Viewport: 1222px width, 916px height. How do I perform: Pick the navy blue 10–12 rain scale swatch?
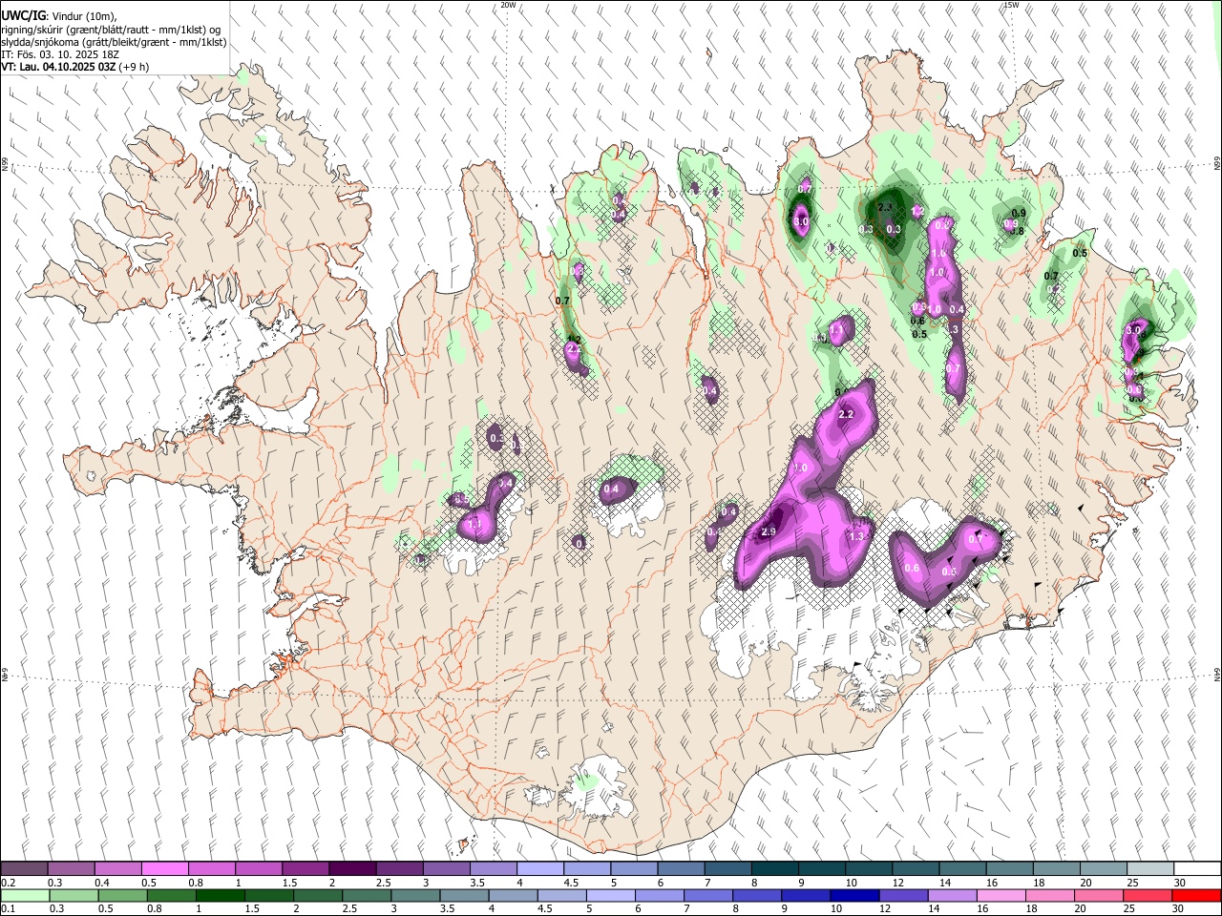[x=854, y=895]
